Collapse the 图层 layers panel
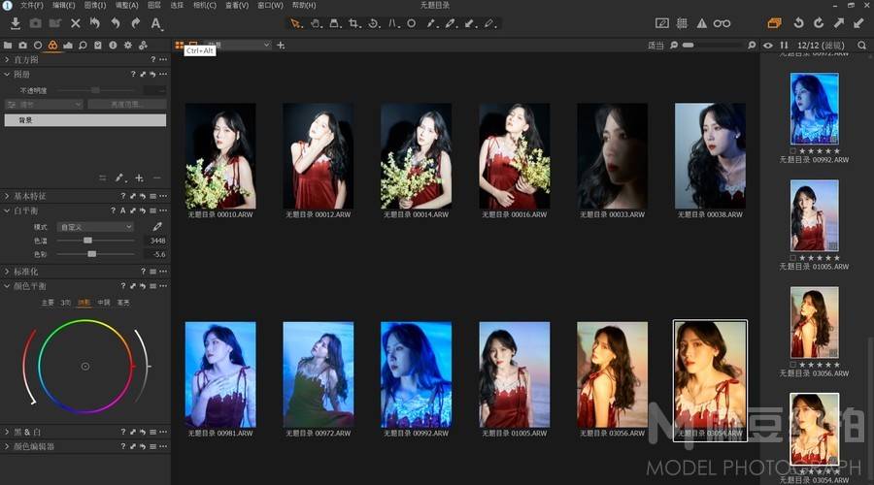The image size is (874, 485). point(7,74)
